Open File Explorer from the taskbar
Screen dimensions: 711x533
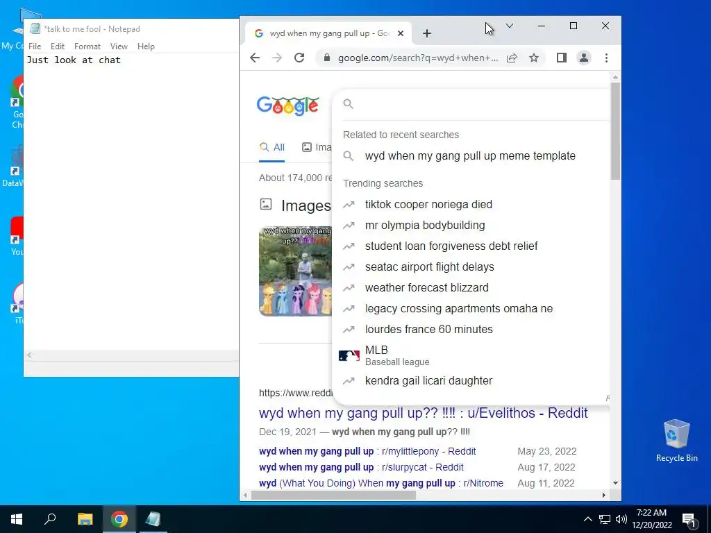85,519
